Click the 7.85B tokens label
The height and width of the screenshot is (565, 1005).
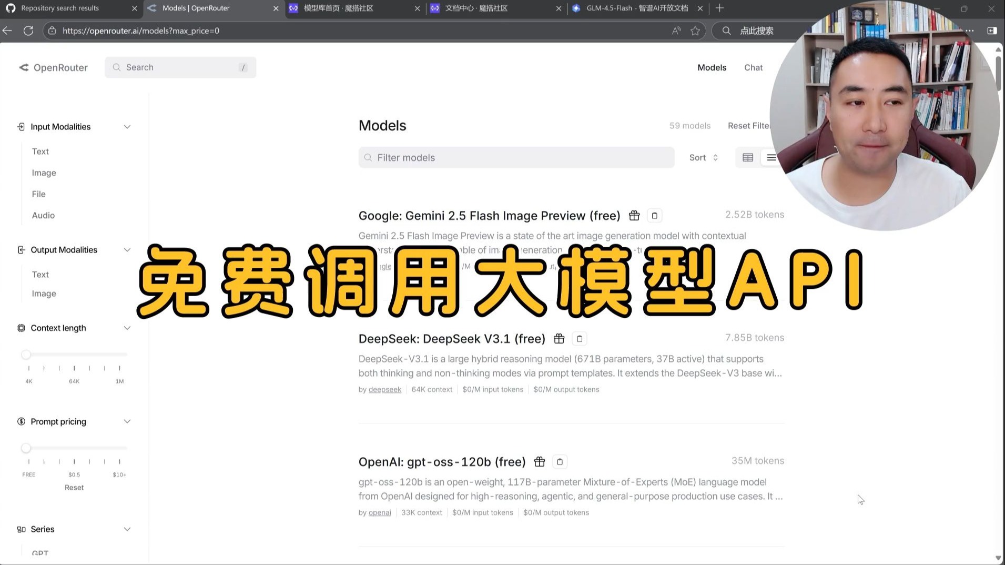tap(755, 338)
